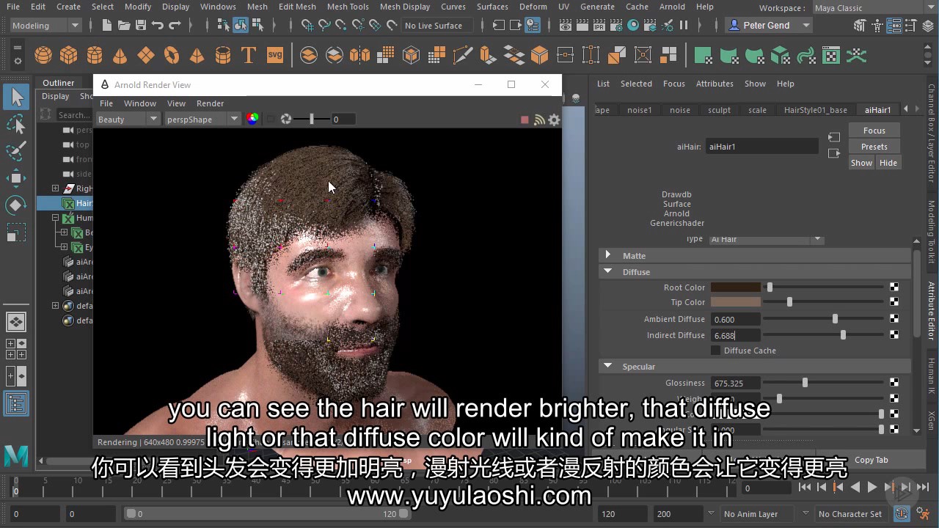
Task: Click the refresh render icon
Action: point(286,119)
